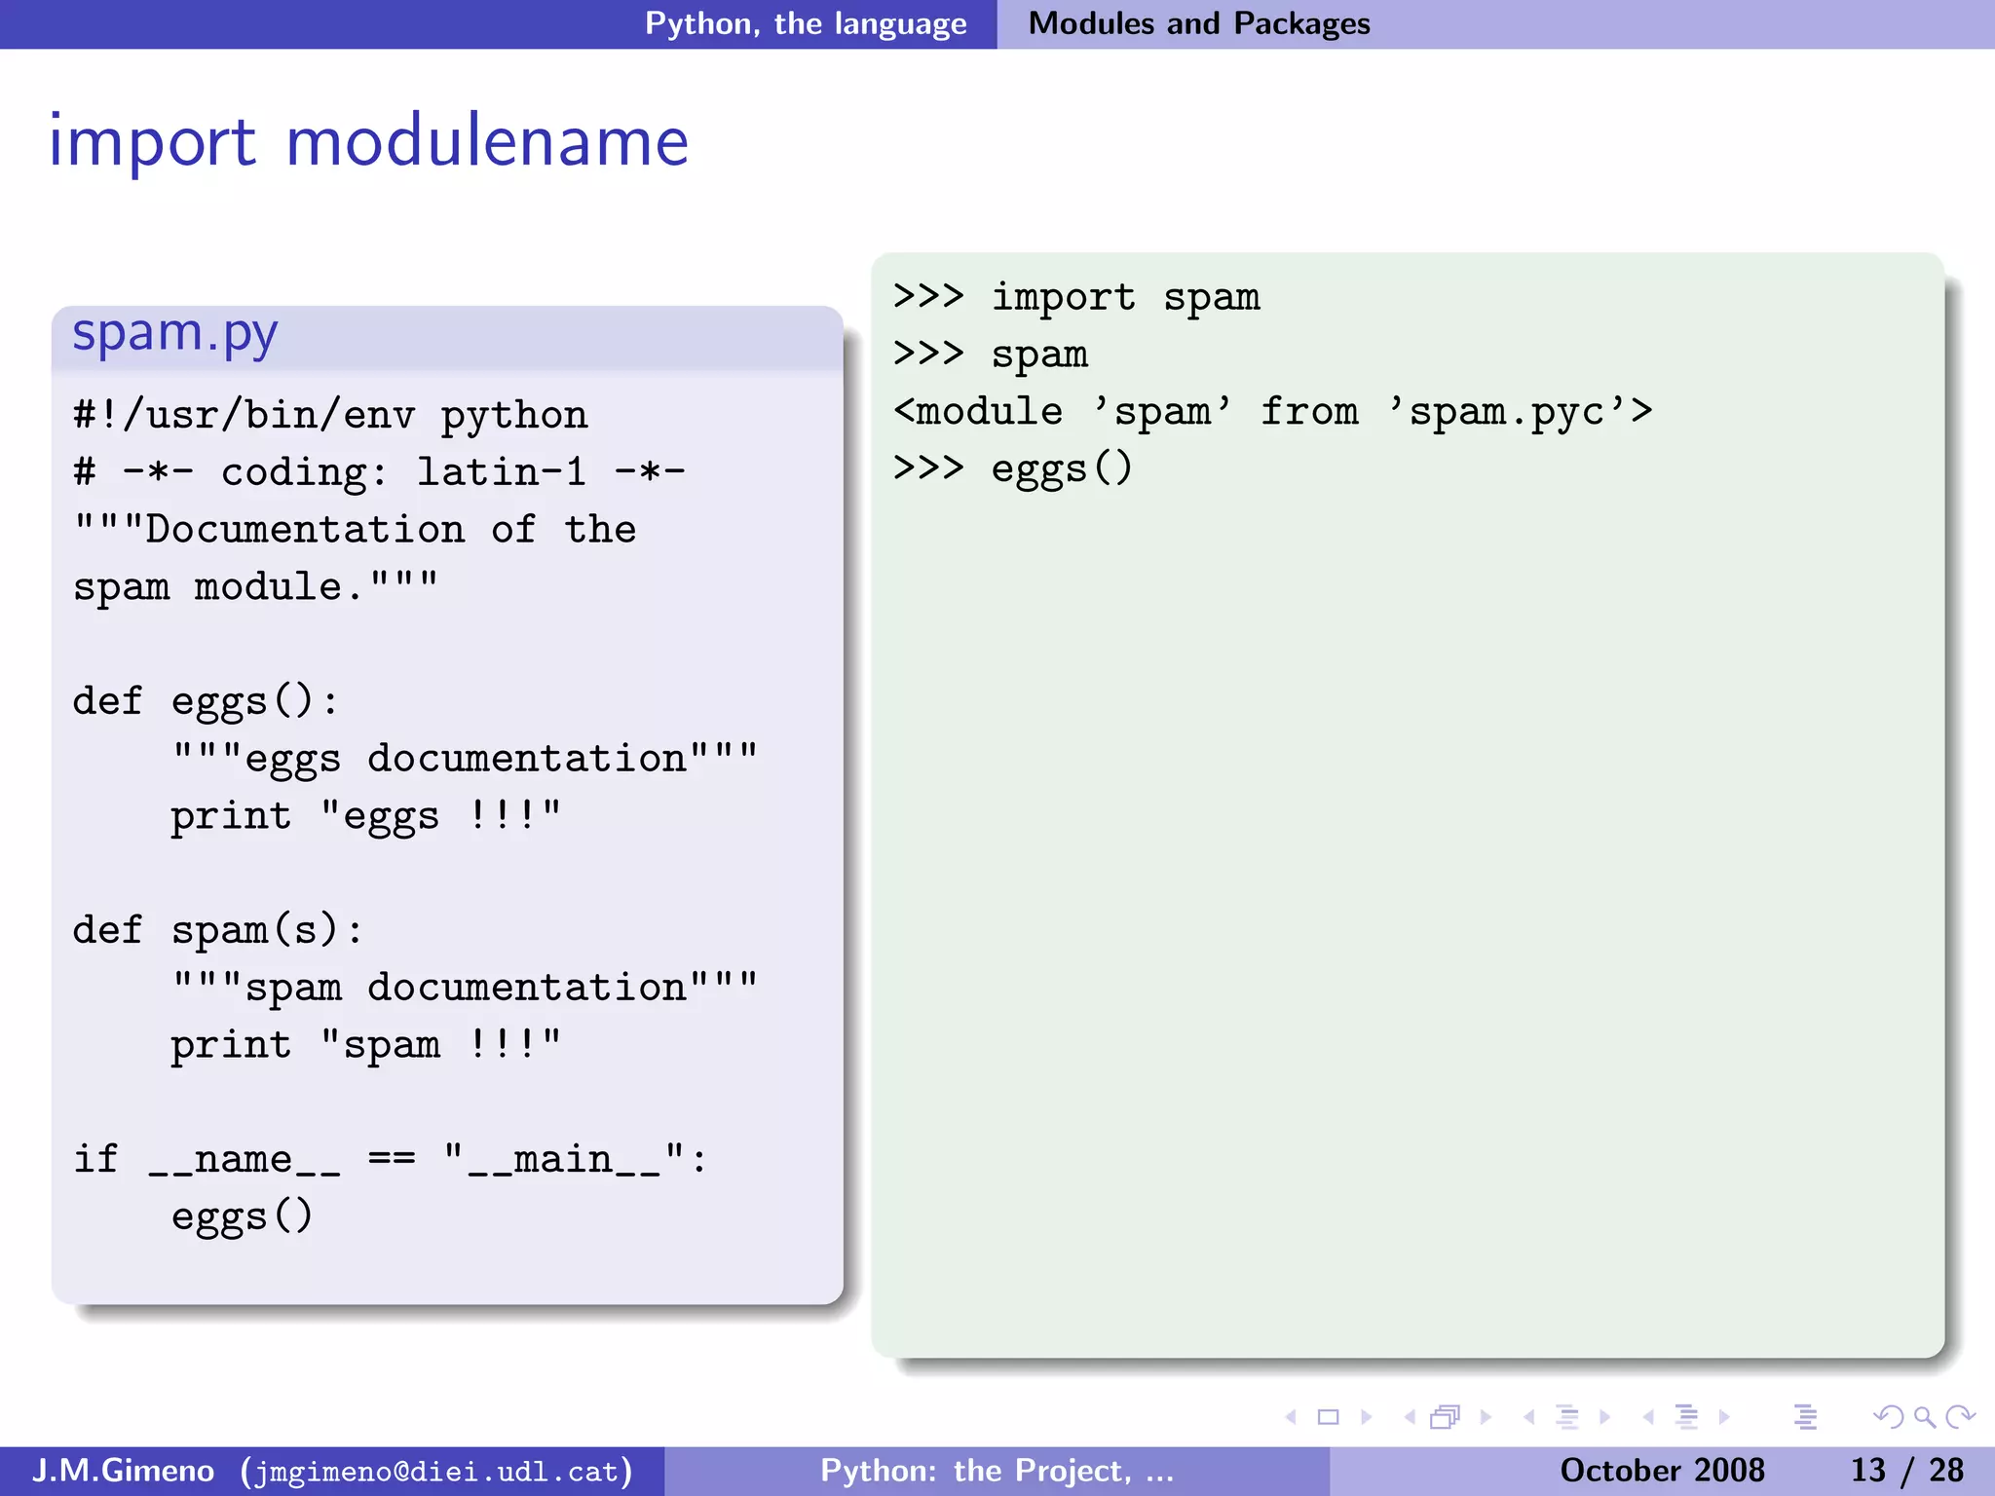Click the 'spam.py' block heading

tap(175, 334)
